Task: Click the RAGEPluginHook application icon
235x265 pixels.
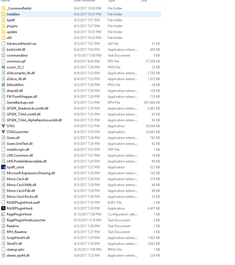Action: (x=3, y=208)
